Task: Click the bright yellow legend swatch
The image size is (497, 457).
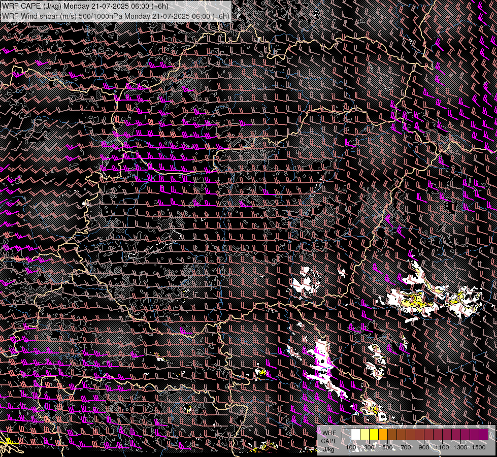Action: point(374,434)
